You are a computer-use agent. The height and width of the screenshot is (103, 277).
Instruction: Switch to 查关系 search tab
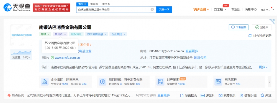point(106,4)
